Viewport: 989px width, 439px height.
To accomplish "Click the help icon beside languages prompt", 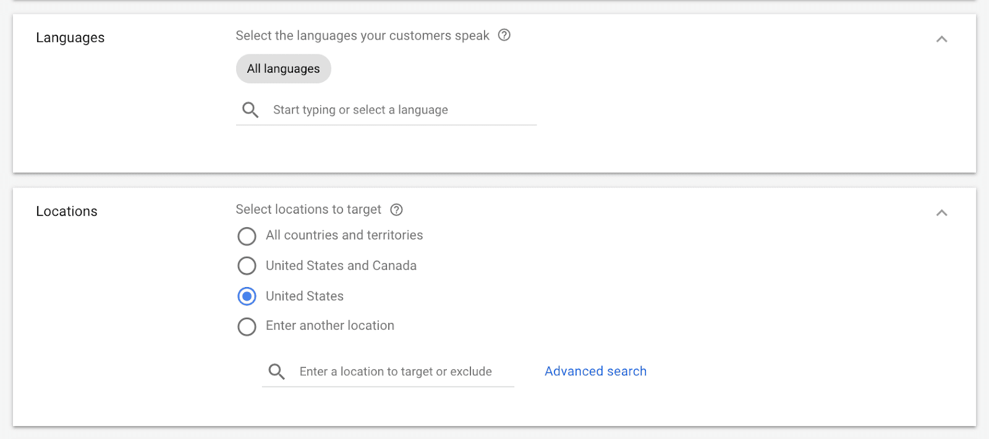I will tap(504, 35).
